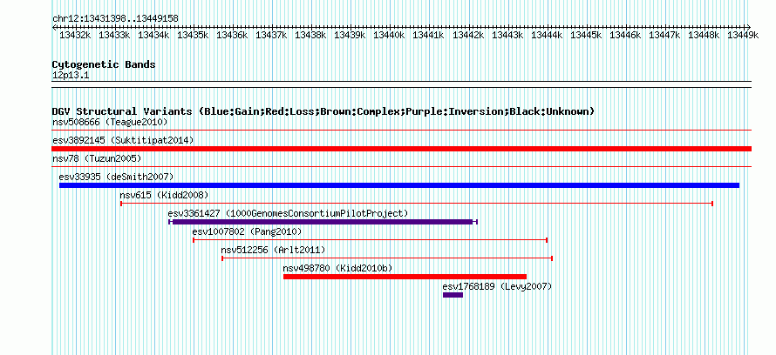Click the 13447k ruler tick label

664,35
